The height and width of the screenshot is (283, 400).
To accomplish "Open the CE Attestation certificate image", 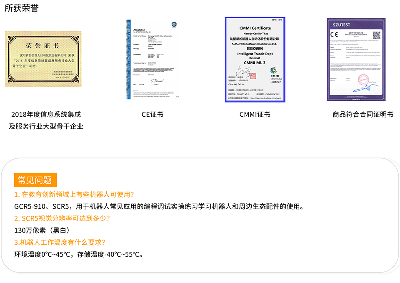I will tap(153, 59).
